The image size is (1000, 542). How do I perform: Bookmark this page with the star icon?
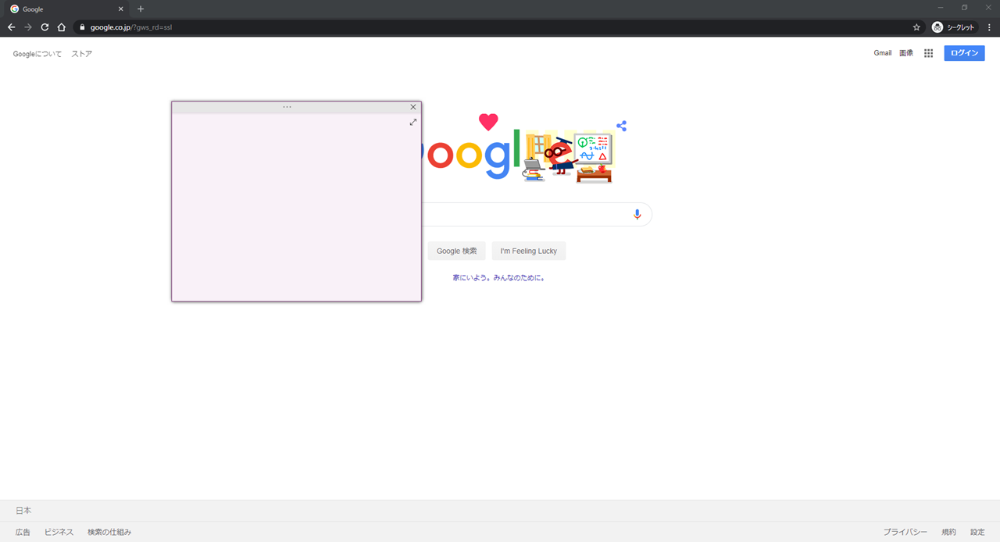(x=916, y=27)
